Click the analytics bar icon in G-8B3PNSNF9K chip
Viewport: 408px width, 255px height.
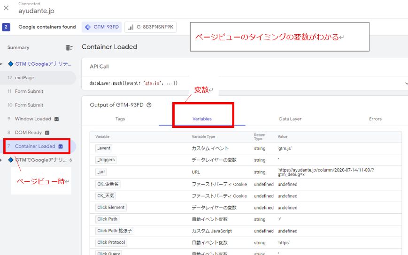coord(131,27)
